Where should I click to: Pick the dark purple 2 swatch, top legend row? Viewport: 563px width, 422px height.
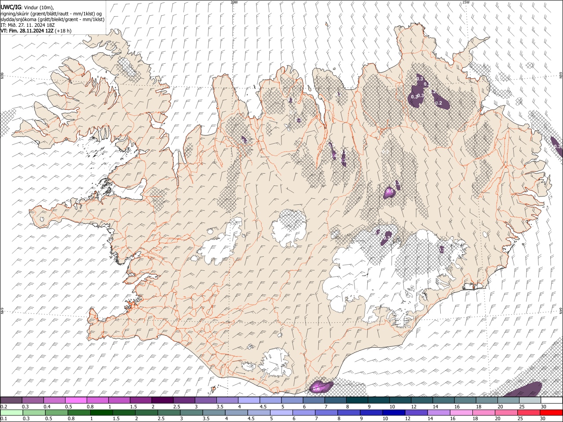click(162, 400)
